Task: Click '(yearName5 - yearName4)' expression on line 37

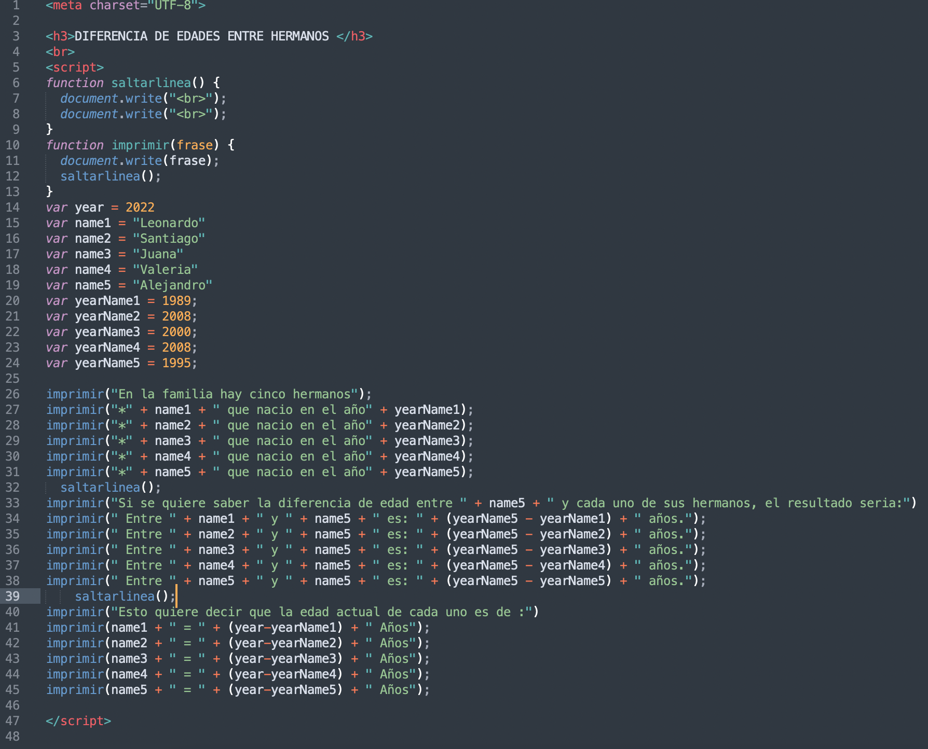Action: (x=529, y=565)
